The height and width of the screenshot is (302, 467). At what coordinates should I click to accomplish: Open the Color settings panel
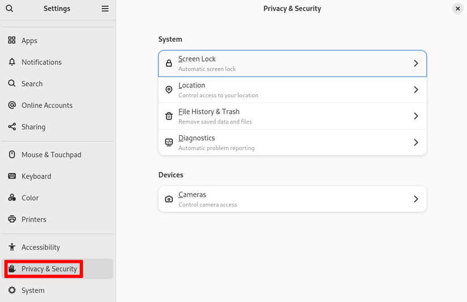click(30, 198)
